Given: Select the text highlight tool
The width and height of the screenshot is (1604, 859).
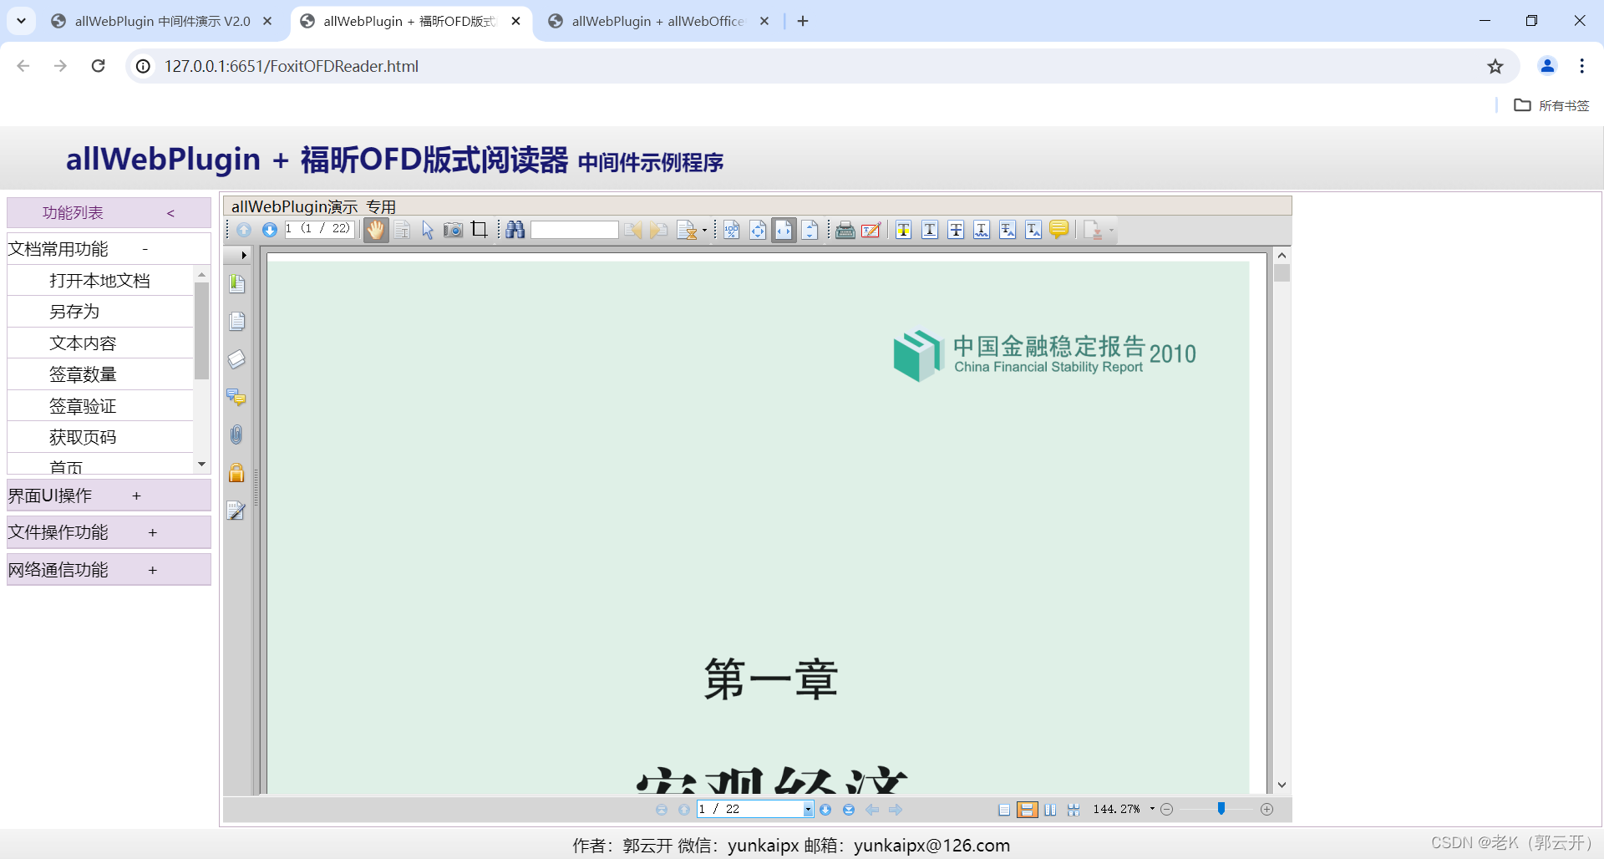Looking at the screenshot, I should point(903,230).
